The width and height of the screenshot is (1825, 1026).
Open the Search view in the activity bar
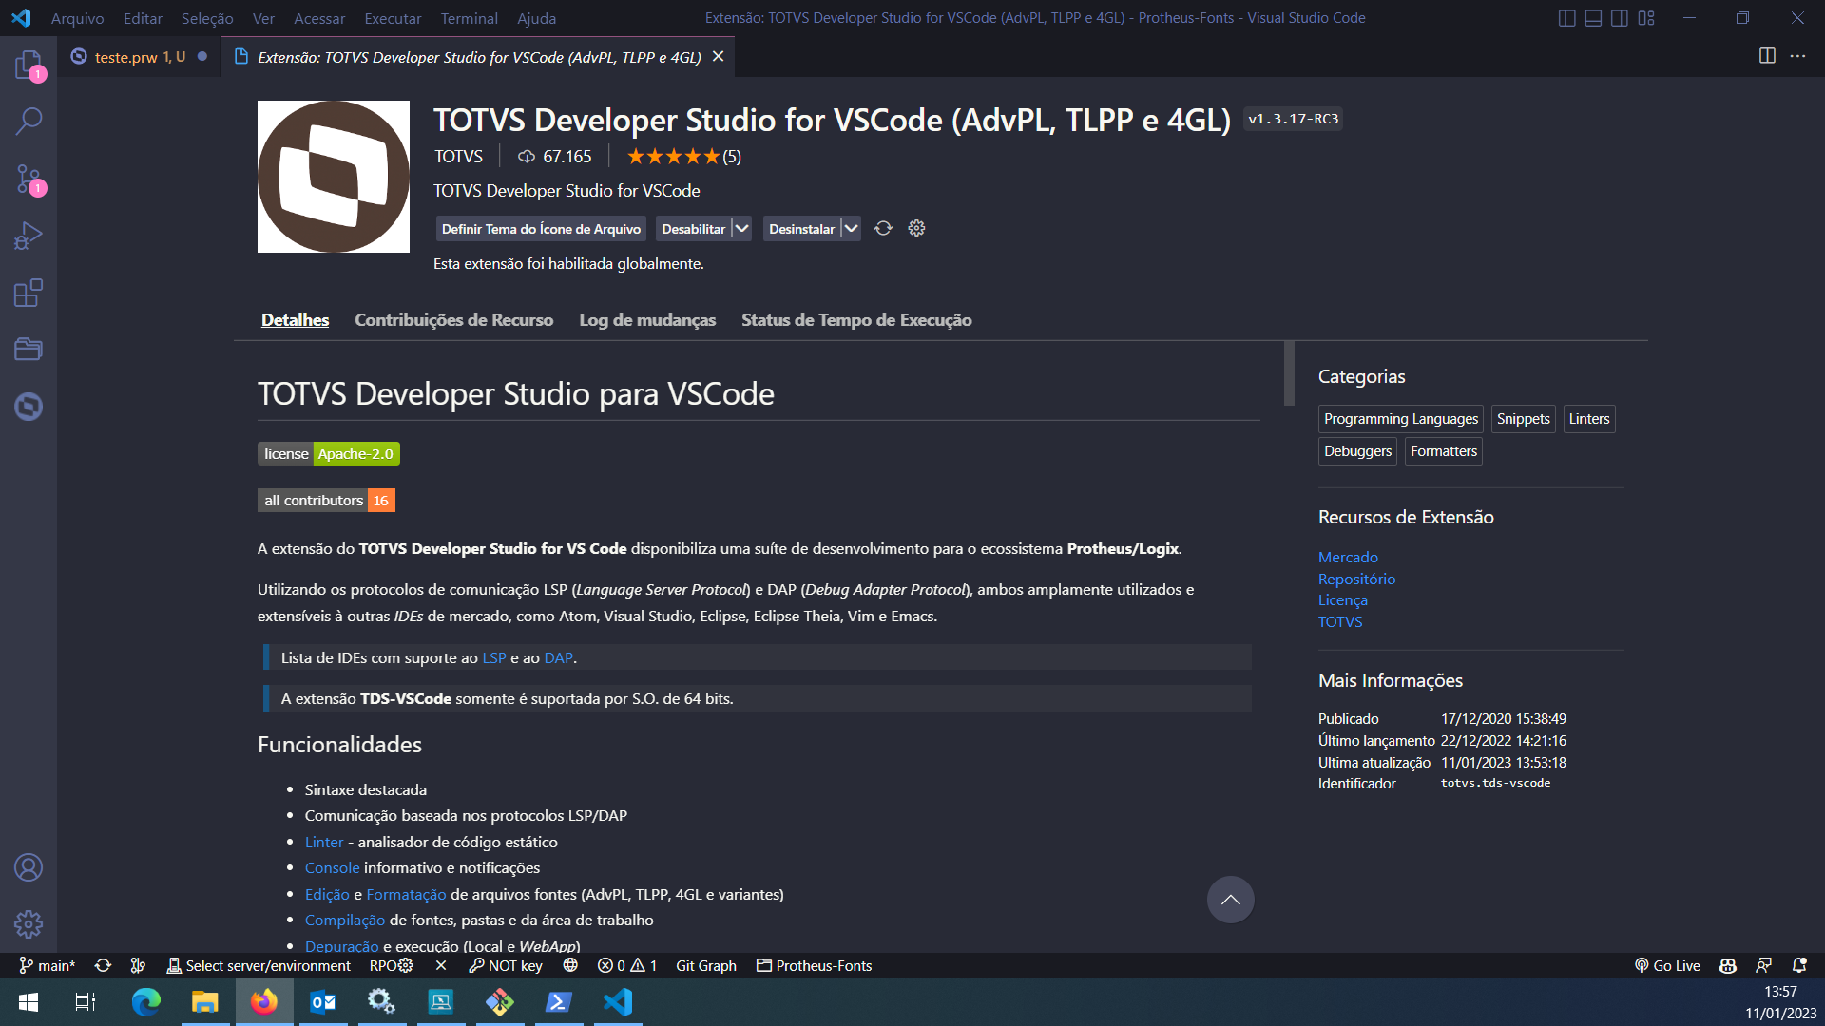tap(28, 121)
